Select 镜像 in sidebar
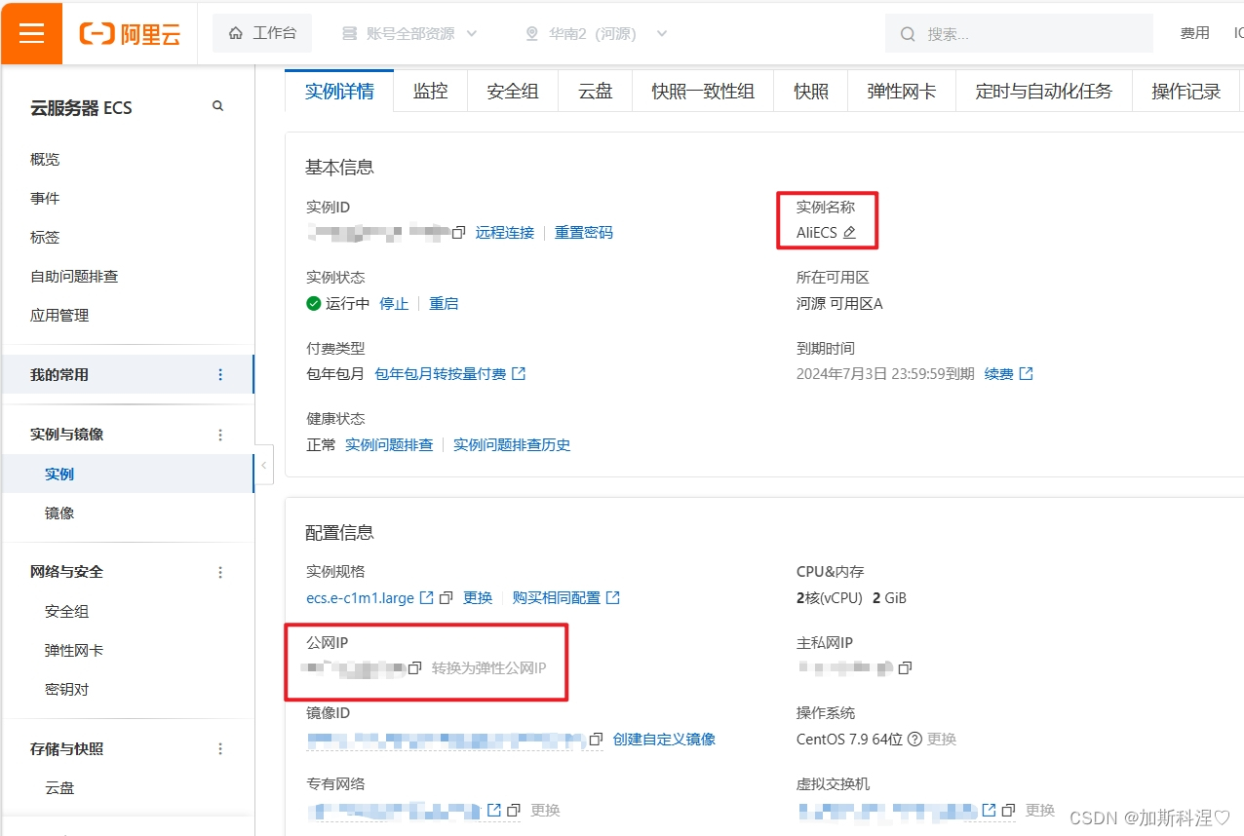Image resolution: width=1244 pixels, height=836 pixels. (x=59, y=513)
